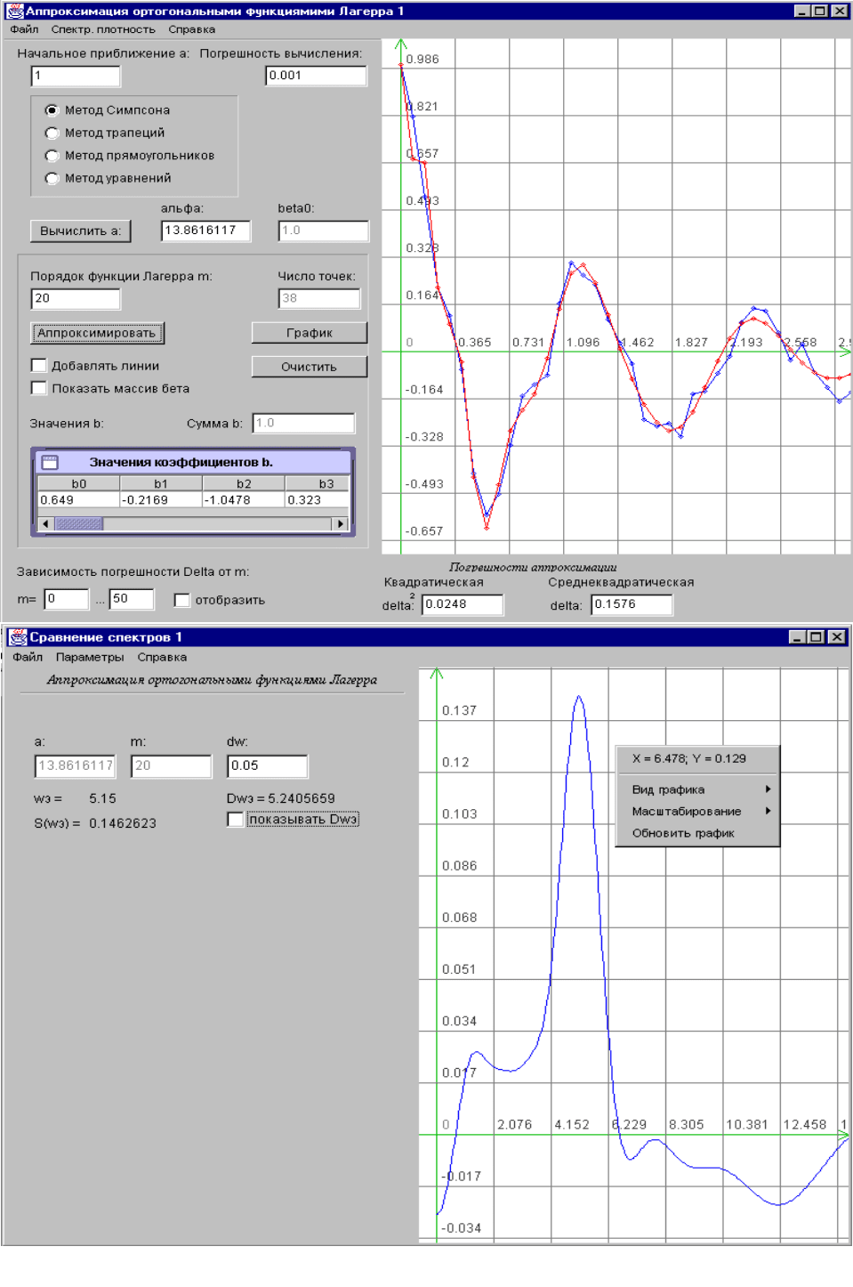Expand the 'Масштабирование' submenu
This screenshot has width=853, height=1287.
point(697,811)
